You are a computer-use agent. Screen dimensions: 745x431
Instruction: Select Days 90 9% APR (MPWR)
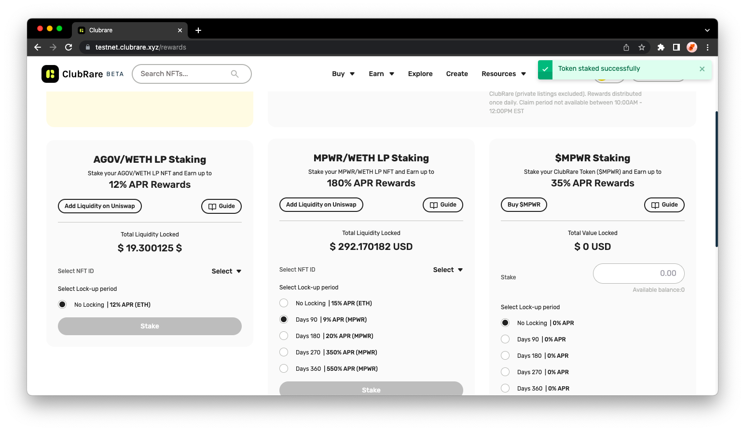[x=284, y=319]
